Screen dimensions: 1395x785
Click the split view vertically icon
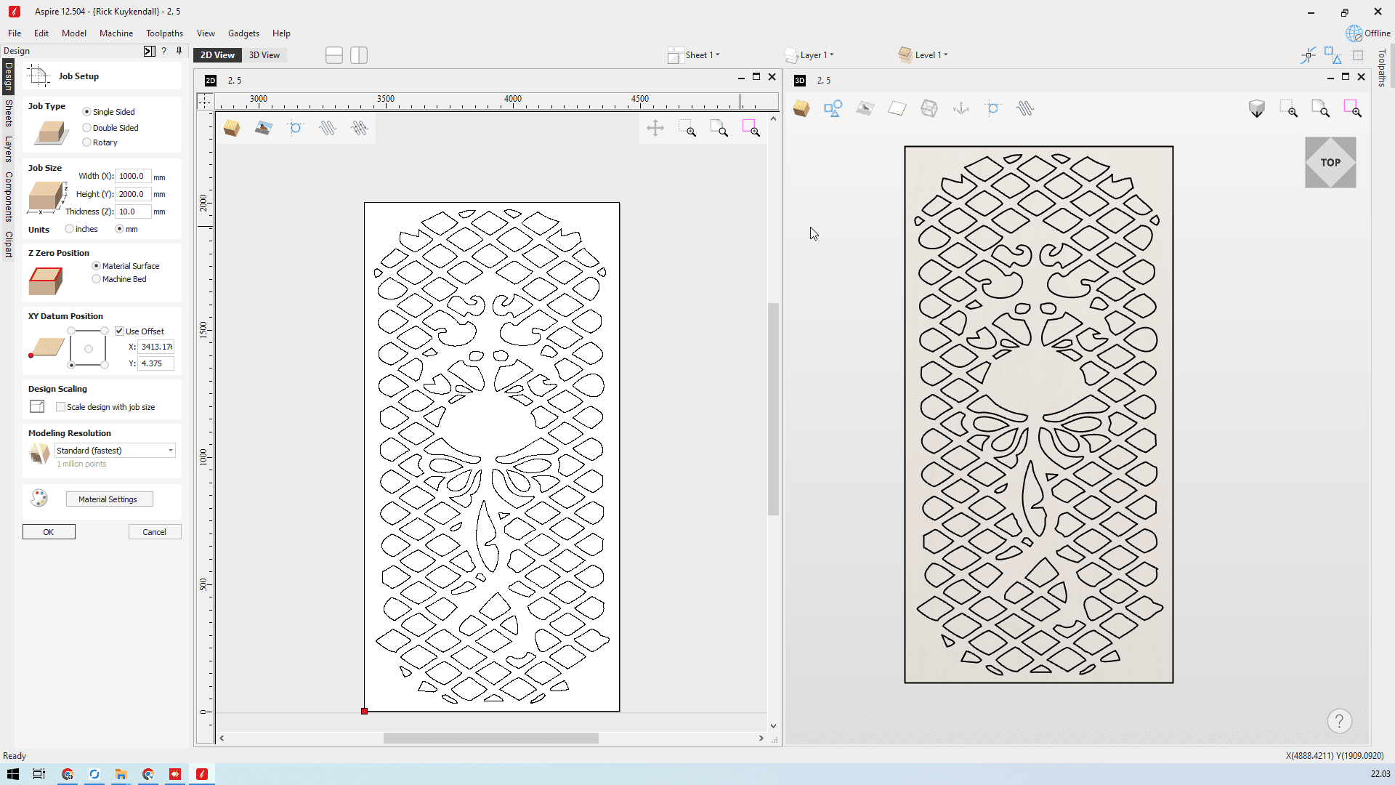359,55
